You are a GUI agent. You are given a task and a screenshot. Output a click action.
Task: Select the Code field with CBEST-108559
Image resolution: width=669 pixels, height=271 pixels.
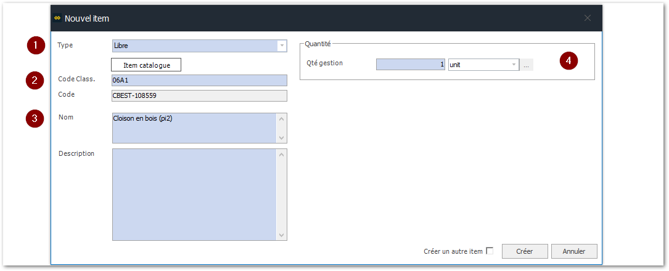(x=199, y=95)
